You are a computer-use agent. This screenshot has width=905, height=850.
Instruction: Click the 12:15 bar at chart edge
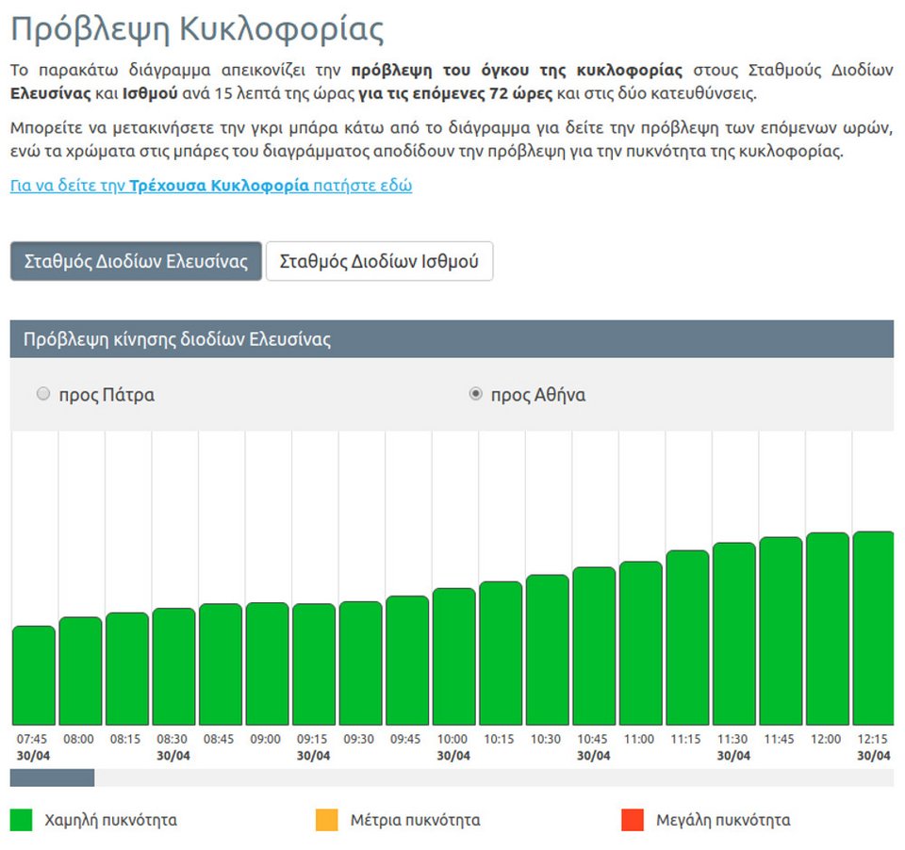click(873, 628)
